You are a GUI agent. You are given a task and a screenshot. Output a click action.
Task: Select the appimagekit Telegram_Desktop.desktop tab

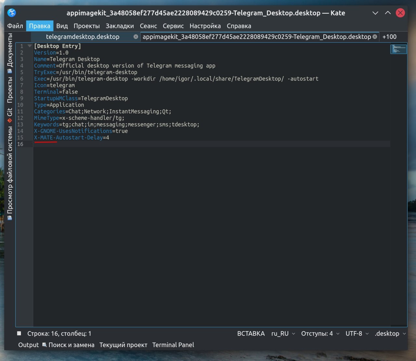click(257, 37)
